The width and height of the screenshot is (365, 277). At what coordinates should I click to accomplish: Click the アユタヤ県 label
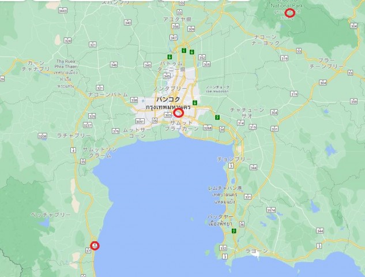click(x=177, y=20)
